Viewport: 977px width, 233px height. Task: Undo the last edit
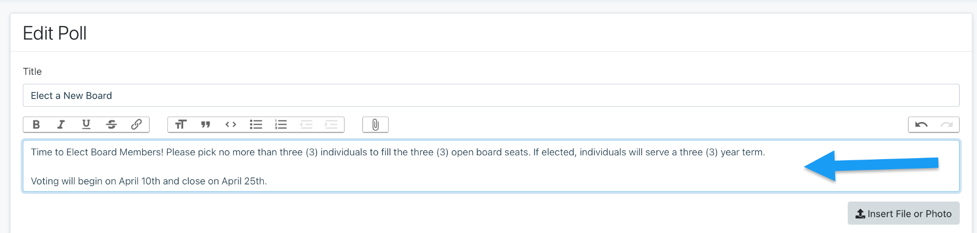click(x=921, y=124)
